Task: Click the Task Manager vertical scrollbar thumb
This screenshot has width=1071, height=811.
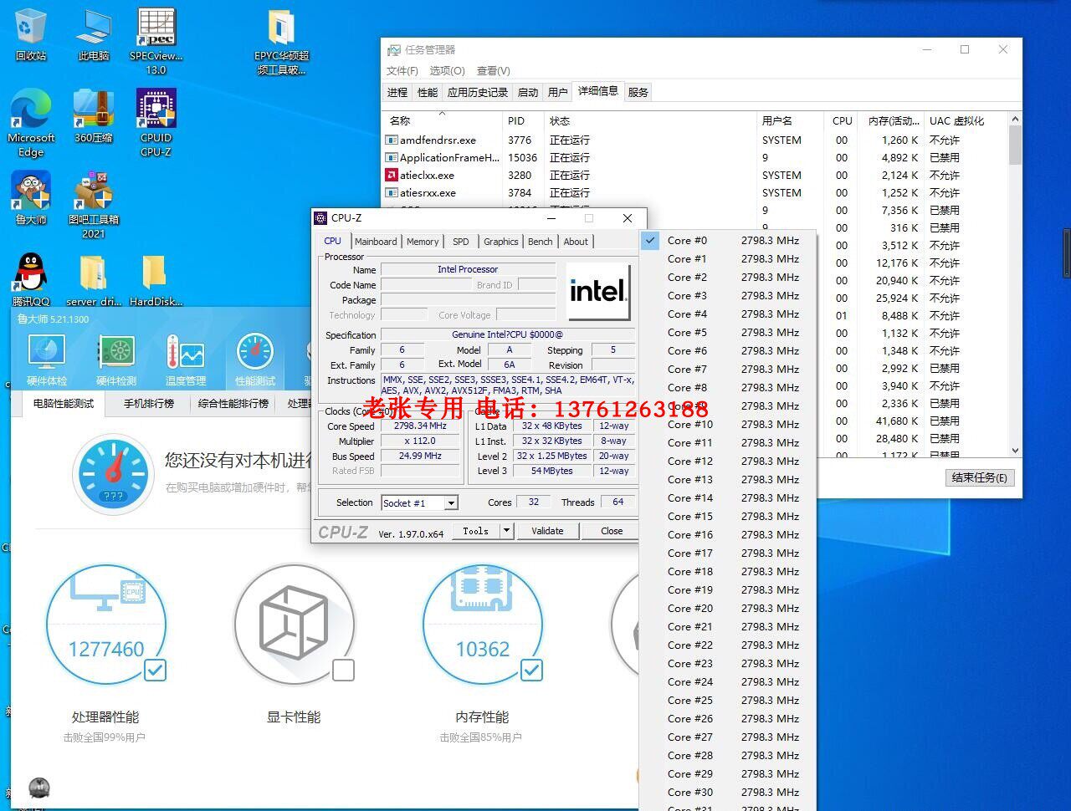Action: pyautogui.click(x=1015, y=146)
